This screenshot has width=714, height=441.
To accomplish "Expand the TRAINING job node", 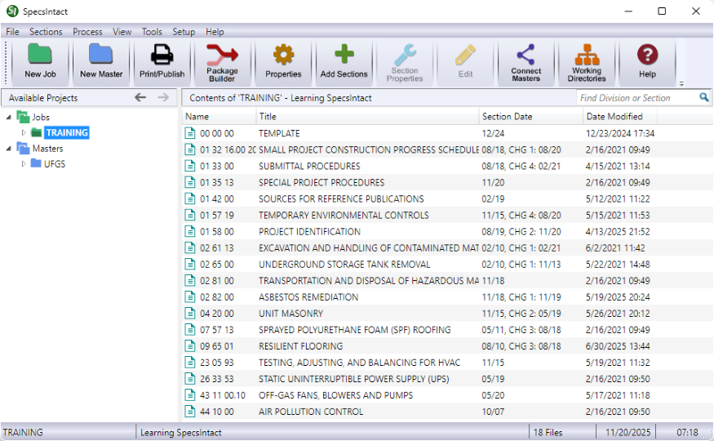I will point(24,132).
